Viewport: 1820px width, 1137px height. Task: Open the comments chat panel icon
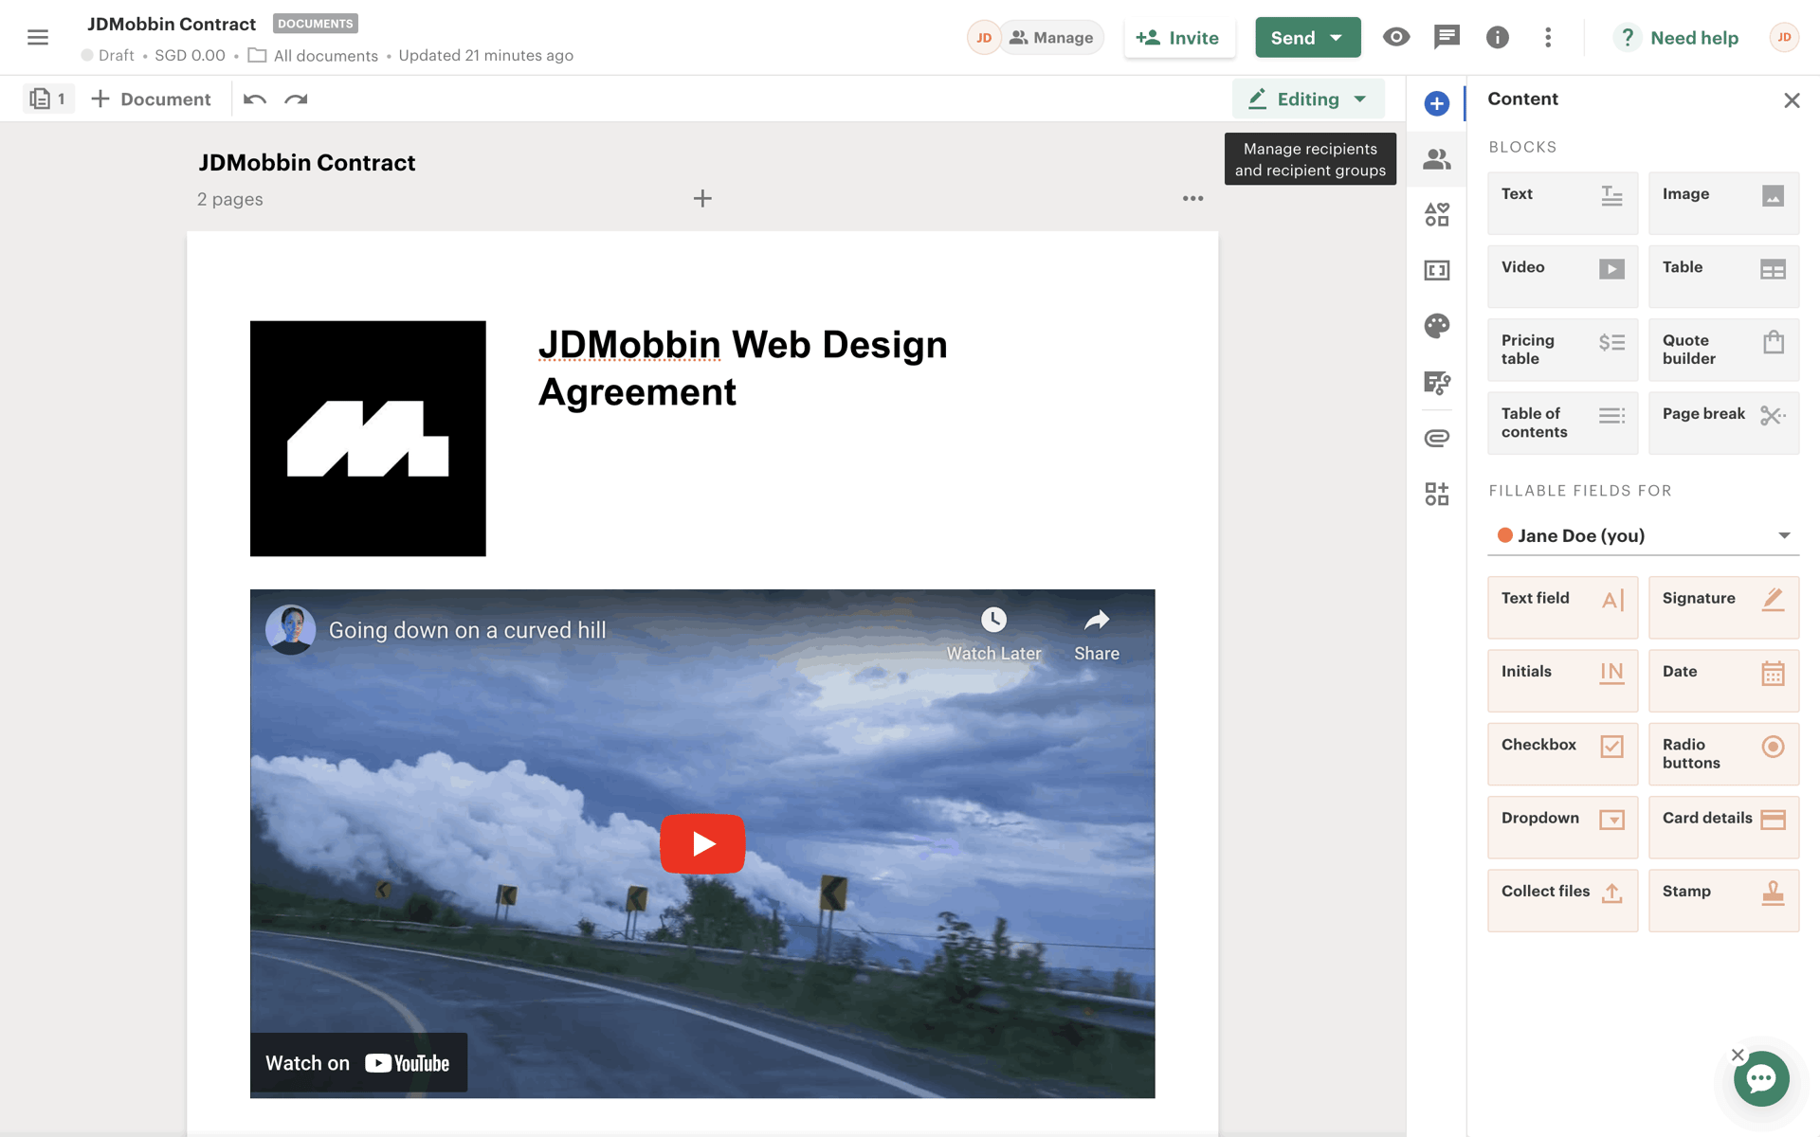pos(1447,37)
